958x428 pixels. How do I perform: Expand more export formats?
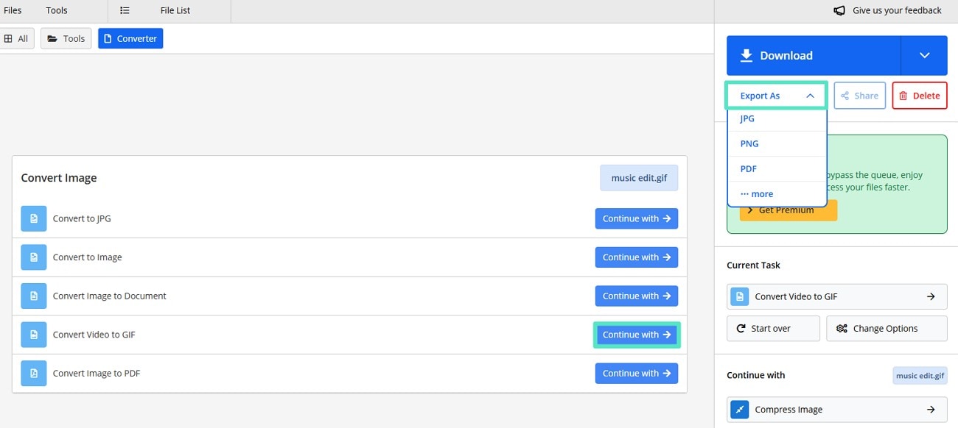[757, 194]
